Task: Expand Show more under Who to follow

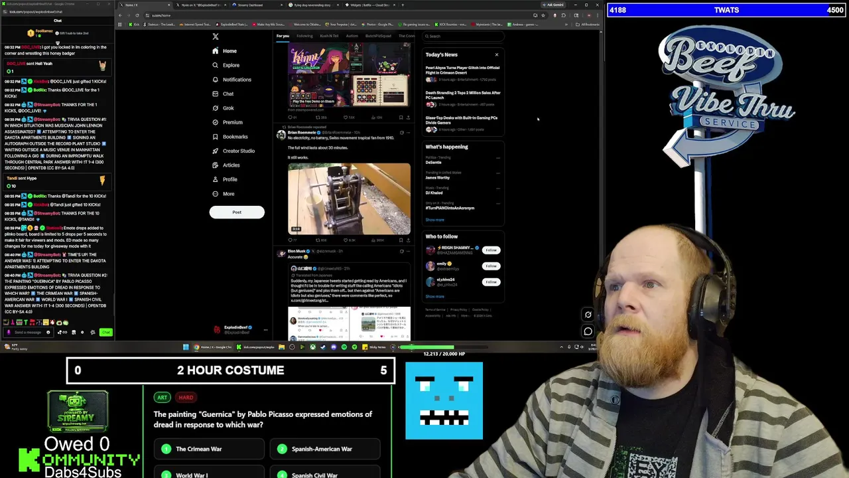Action: [435, 296]
